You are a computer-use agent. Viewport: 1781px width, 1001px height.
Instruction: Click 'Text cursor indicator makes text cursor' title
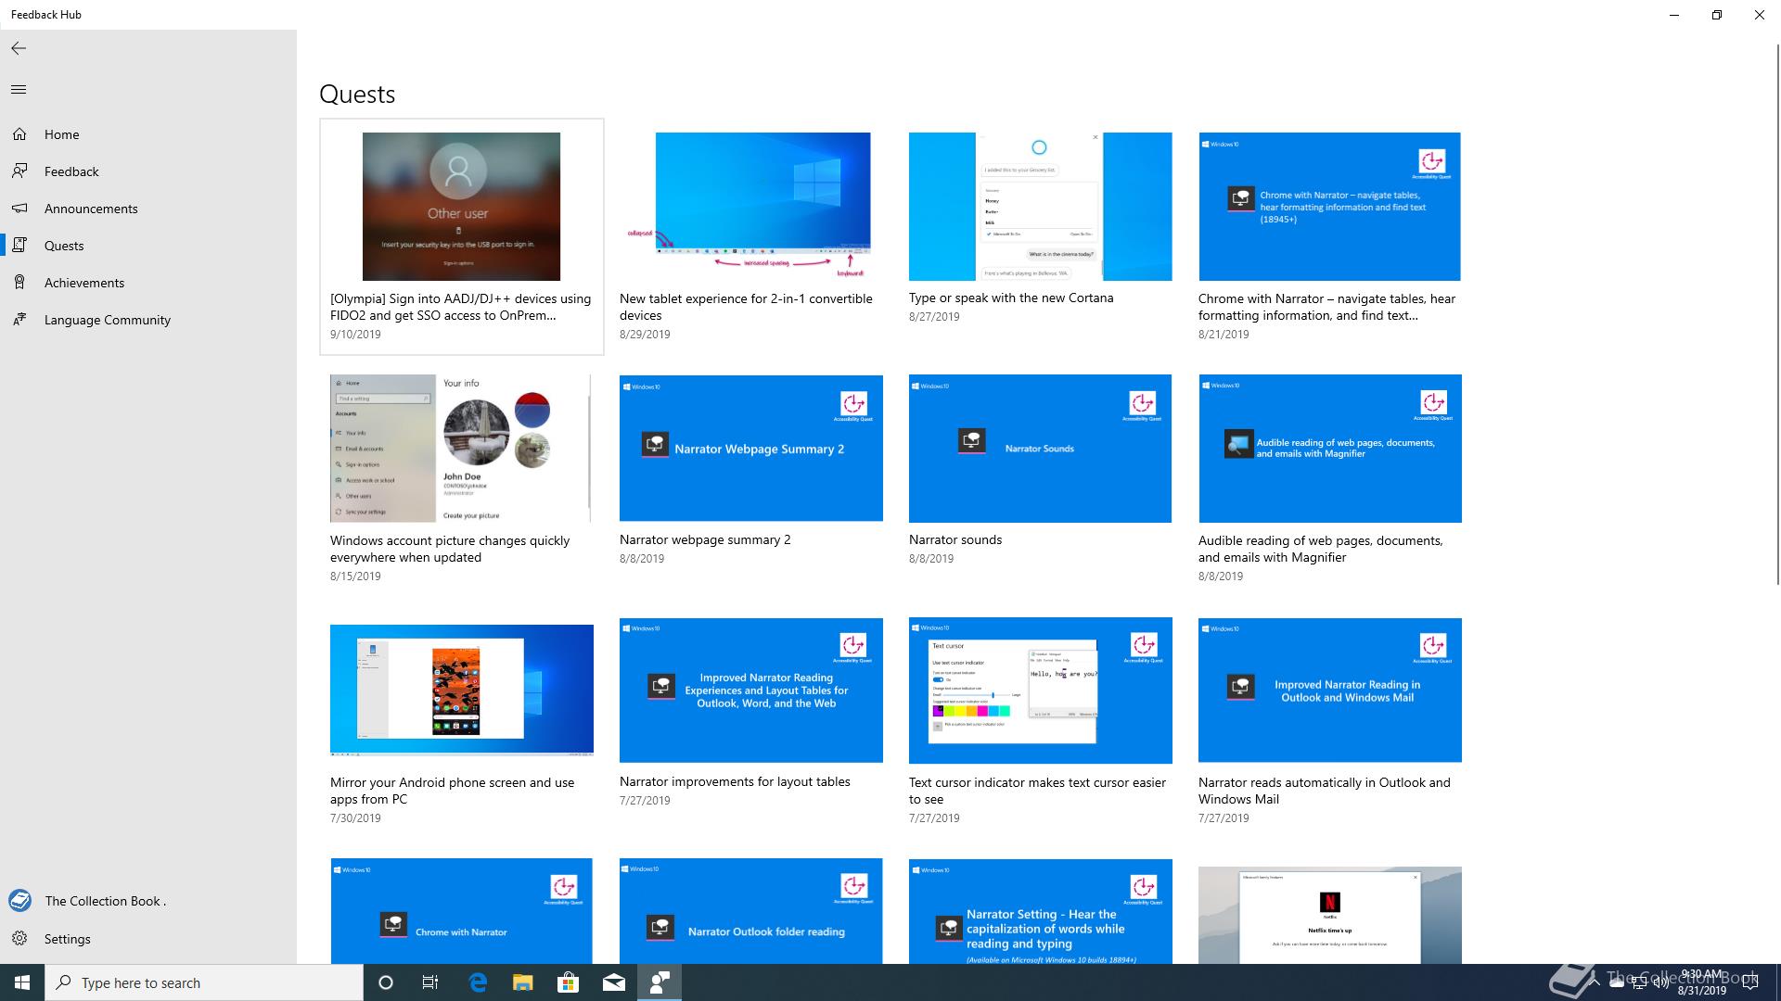(x=1037, y=791)
